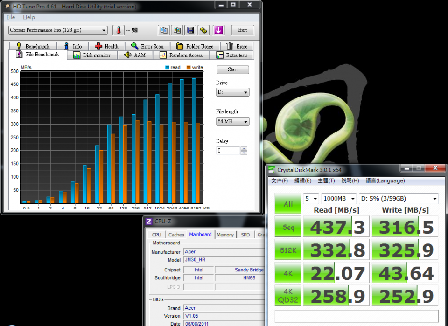Open the Memory tab in CPU-Z

click(225, 235)
